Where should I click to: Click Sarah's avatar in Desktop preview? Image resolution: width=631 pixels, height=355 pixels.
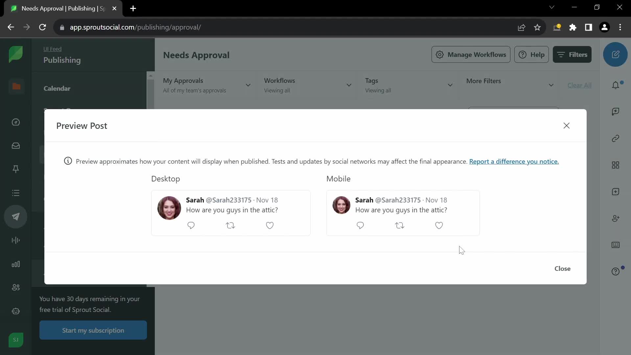169,208
